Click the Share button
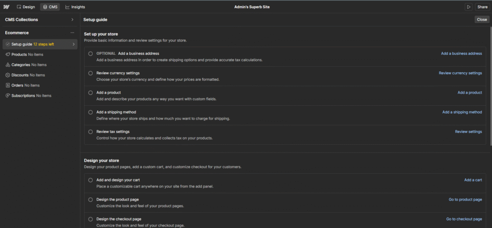The width and height of the screenshot is (492, 228). (482, 7)
